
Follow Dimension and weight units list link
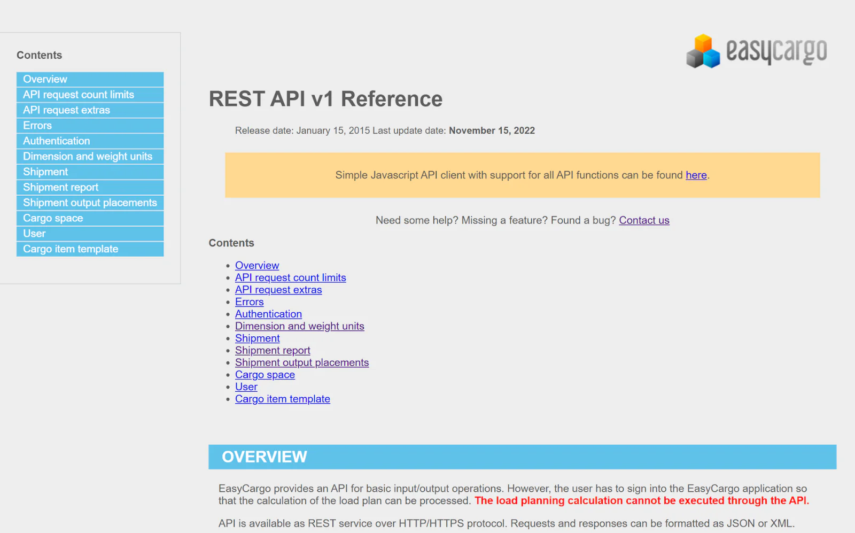pyautogui.click(x=300, y=326)
